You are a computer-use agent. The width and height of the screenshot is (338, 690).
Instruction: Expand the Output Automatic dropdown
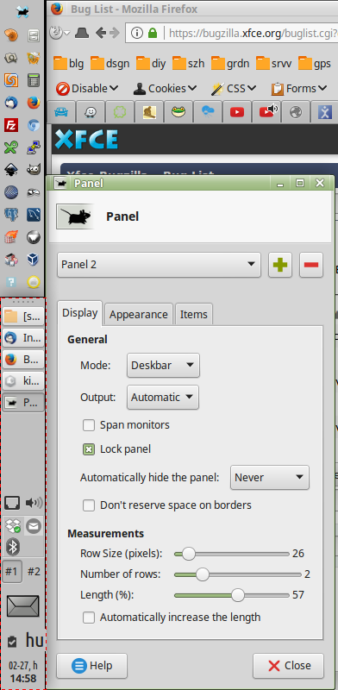pyautogui.click(x=162, y=398)
